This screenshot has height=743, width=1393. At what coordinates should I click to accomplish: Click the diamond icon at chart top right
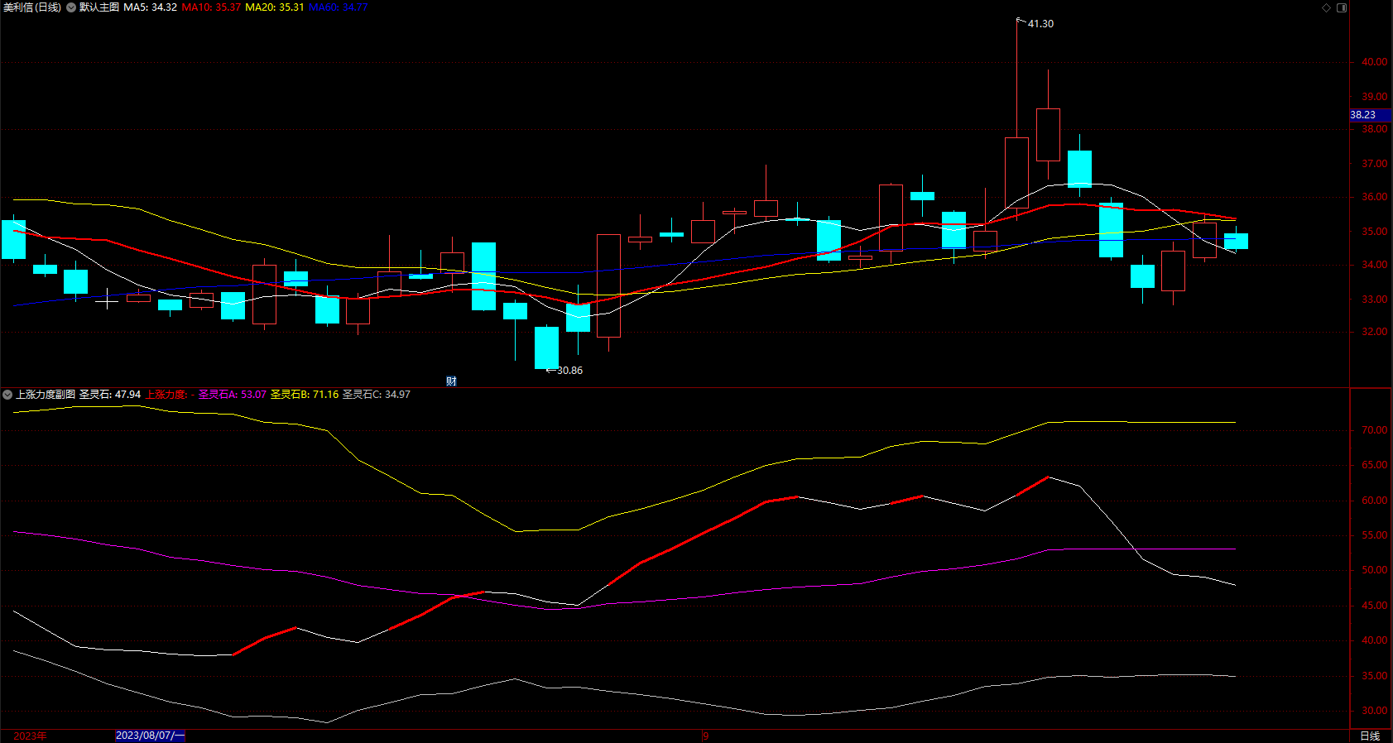point(1326,7)
